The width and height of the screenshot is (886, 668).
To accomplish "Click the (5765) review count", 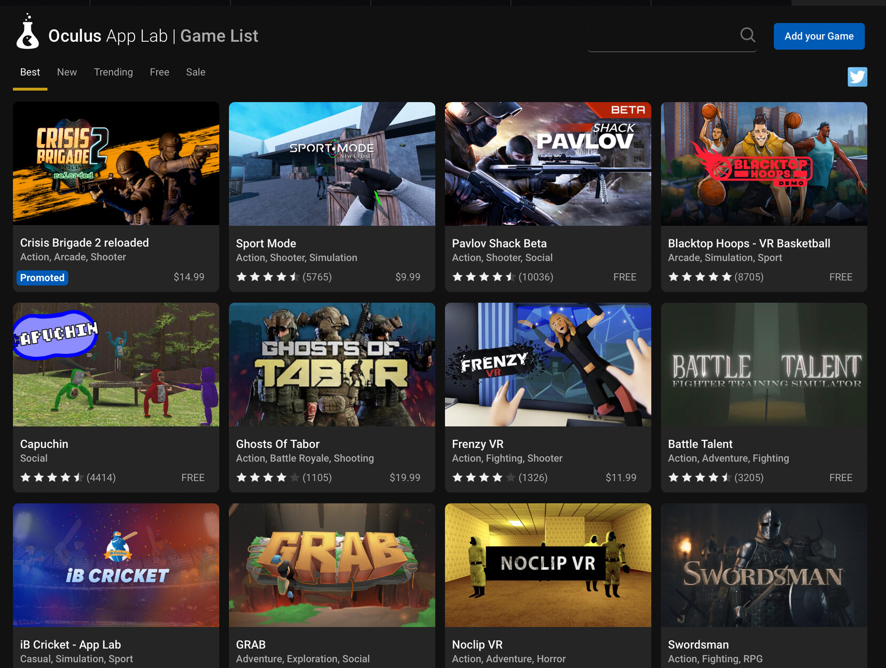I will (317, 277).
